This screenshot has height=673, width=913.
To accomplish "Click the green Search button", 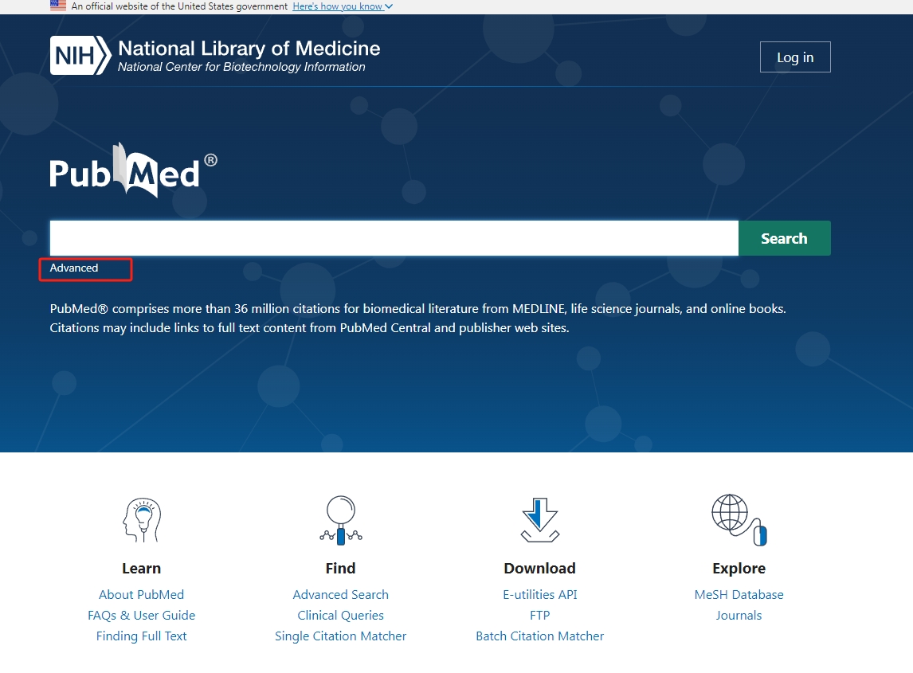I will [x=784, y=238].
